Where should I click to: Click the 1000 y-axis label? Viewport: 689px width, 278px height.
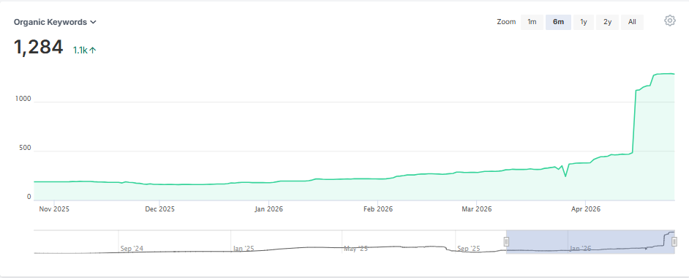[22, 99]
